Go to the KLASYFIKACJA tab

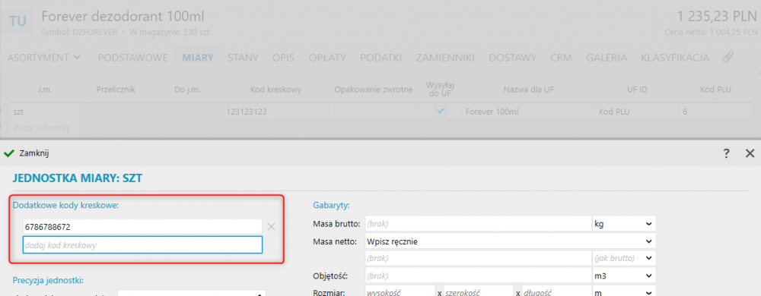coord(674,58)
